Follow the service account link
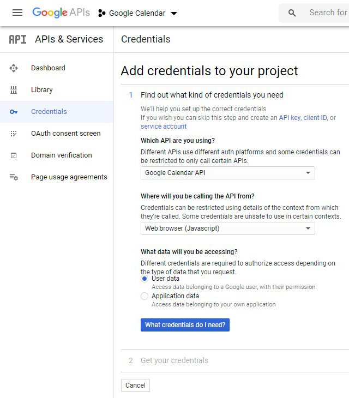349x398 pixels. tap(164, 126)
